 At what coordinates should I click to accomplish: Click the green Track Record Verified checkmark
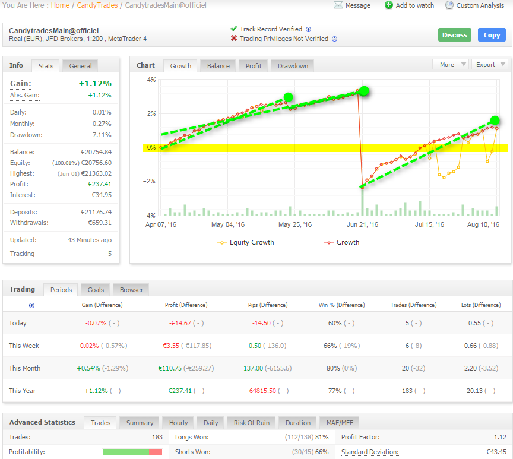[234, 29]
